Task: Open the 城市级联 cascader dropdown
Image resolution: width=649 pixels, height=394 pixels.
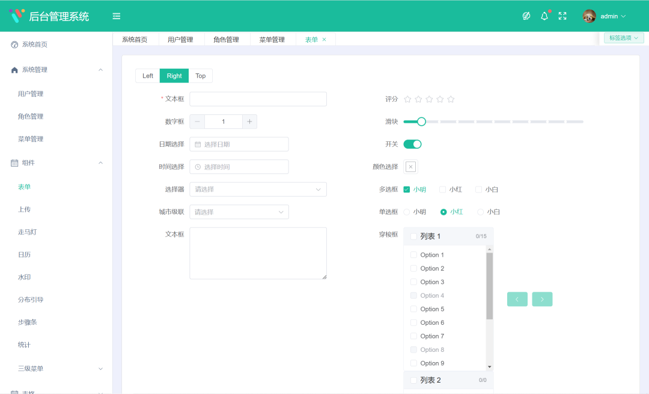Action: coord(239,212)
